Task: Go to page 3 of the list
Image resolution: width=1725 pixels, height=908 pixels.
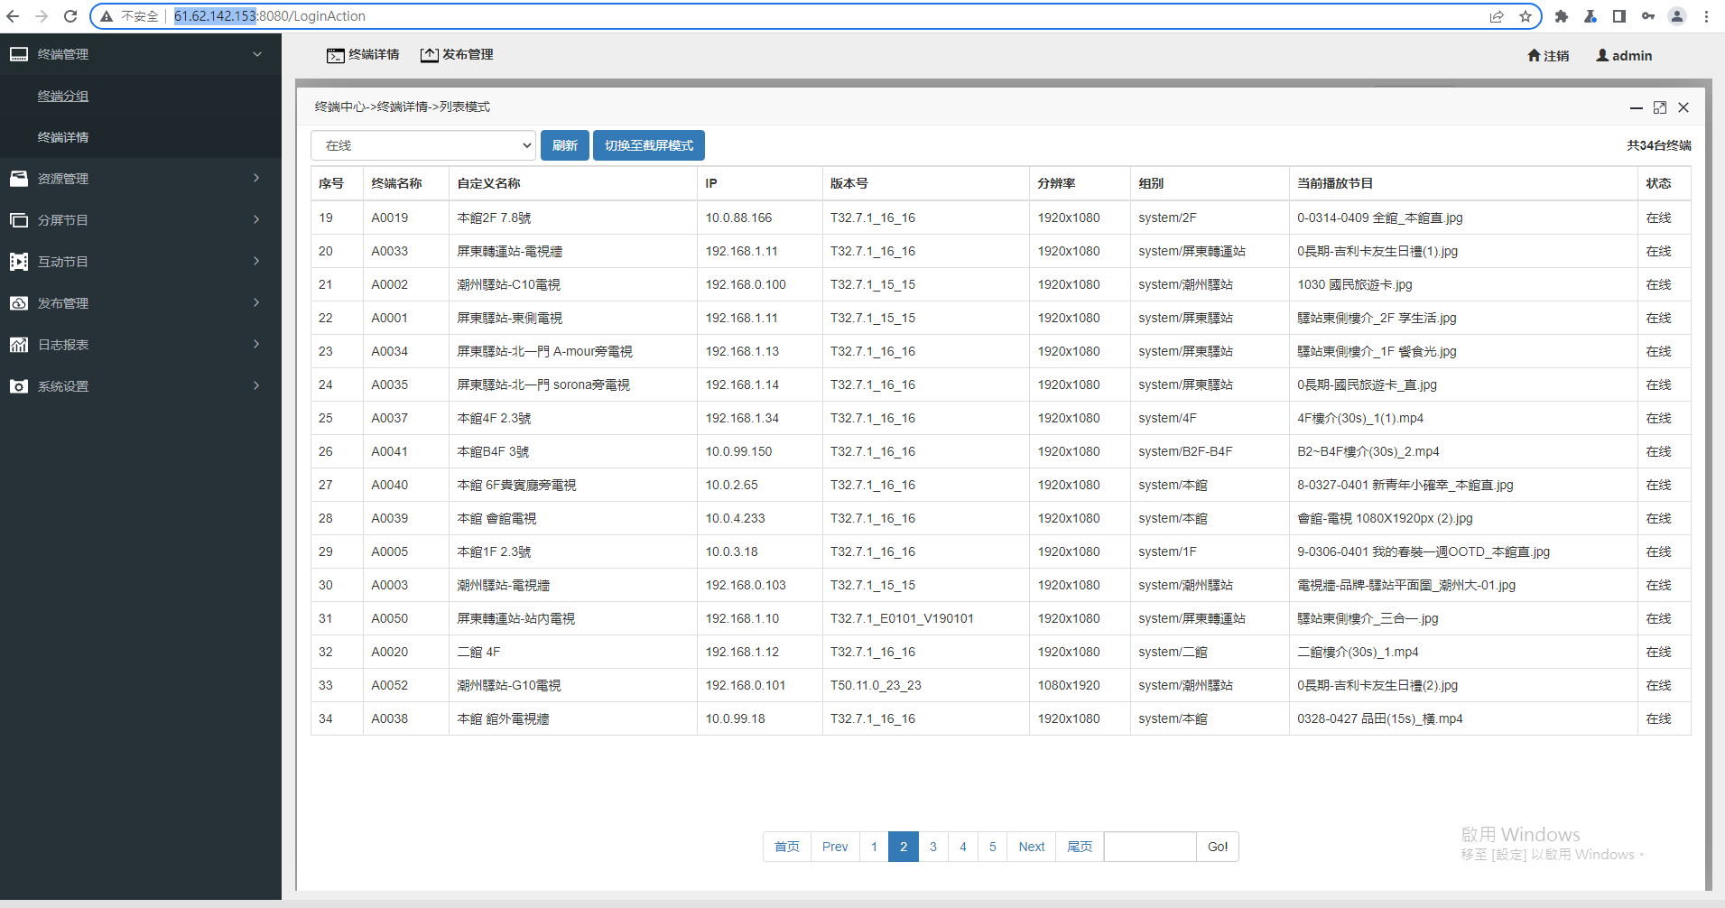Action: (933, 847)
